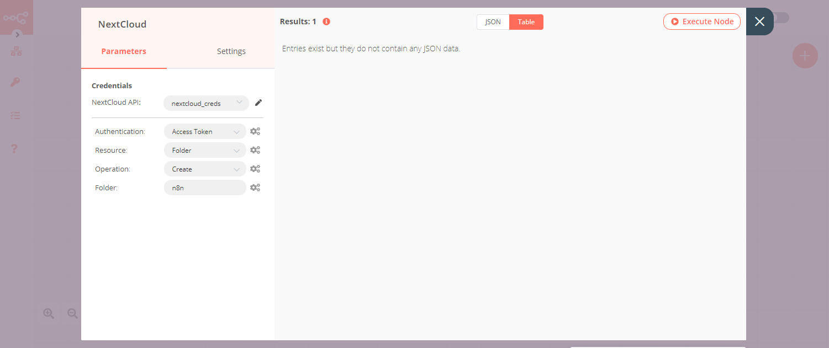Select the Credentials key icon in sidebar
829x348 pixels.
16,82
